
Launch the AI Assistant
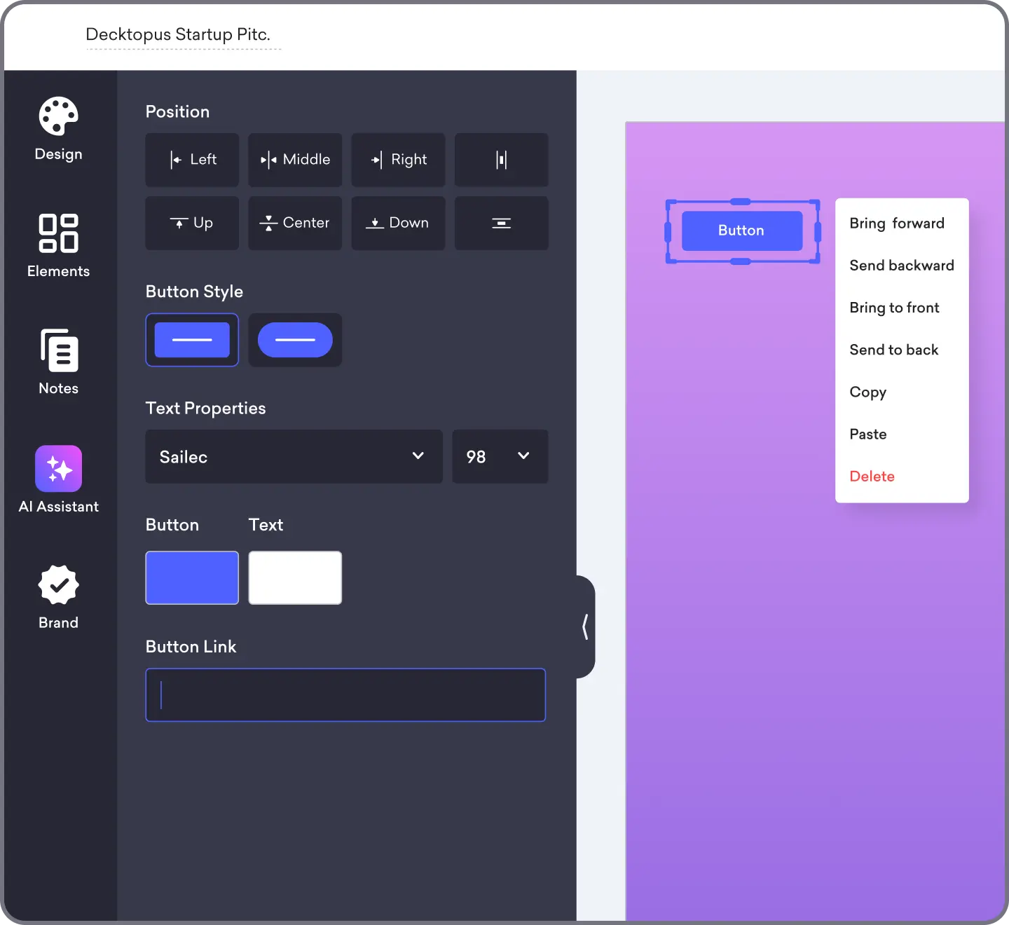(57, 480)
